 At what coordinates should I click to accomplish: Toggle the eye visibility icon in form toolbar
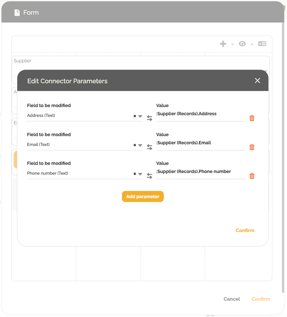[242, 44]
